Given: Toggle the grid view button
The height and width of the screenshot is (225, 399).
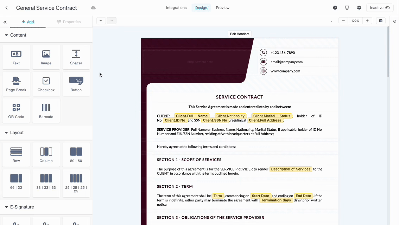Looking at the screenshot, I should 381,21.
